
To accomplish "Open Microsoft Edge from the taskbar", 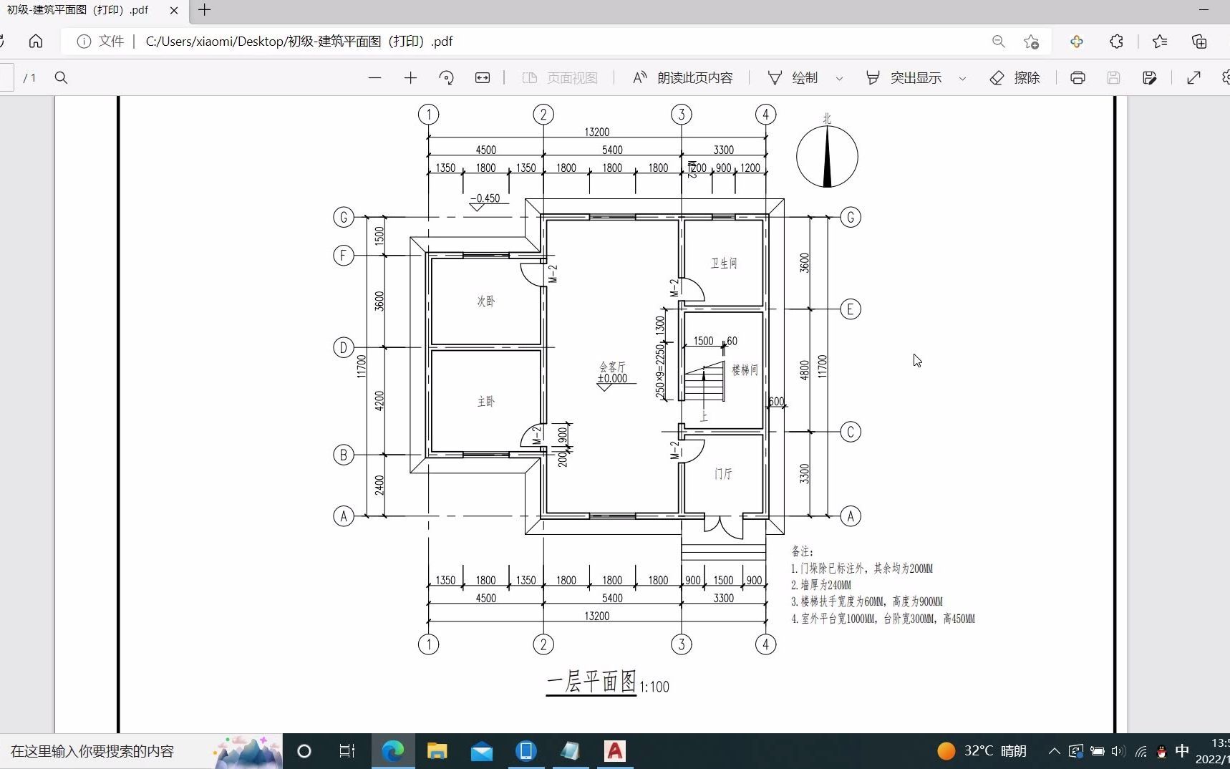I will pyautogui.click(x=393, y=751).
